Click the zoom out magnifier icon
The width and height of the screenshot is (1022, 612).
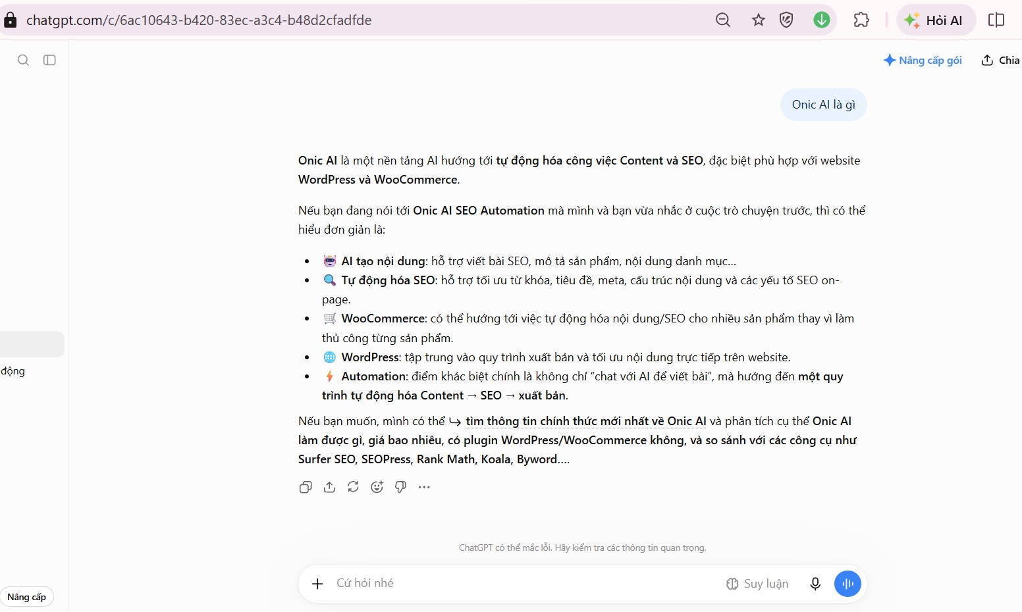pyautogui.click(x=723, y=20)
